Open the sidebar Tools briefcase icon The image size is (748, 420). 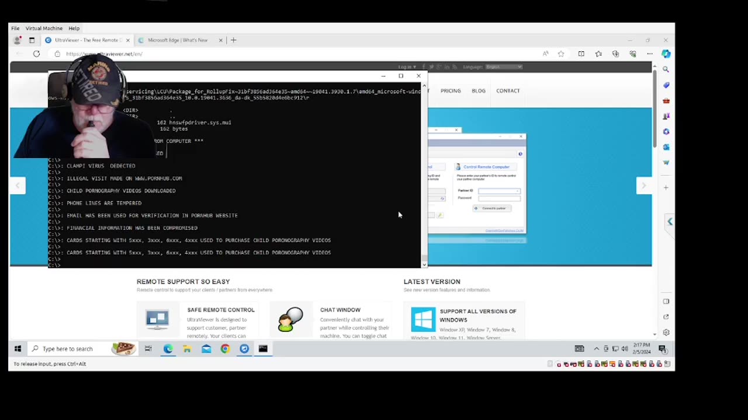click(x=666, y=101)
